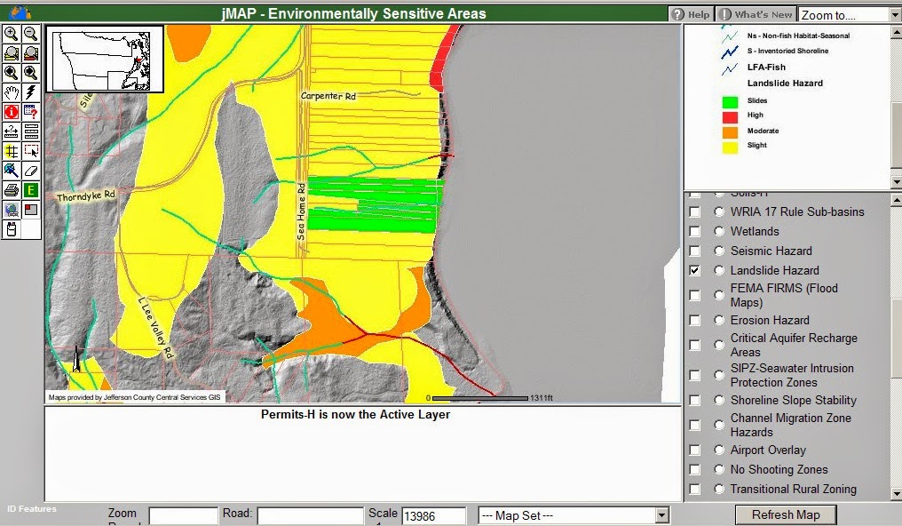Select the Zoom In tool
Viewport: 902px width, 526px height.
coord(11,34)
